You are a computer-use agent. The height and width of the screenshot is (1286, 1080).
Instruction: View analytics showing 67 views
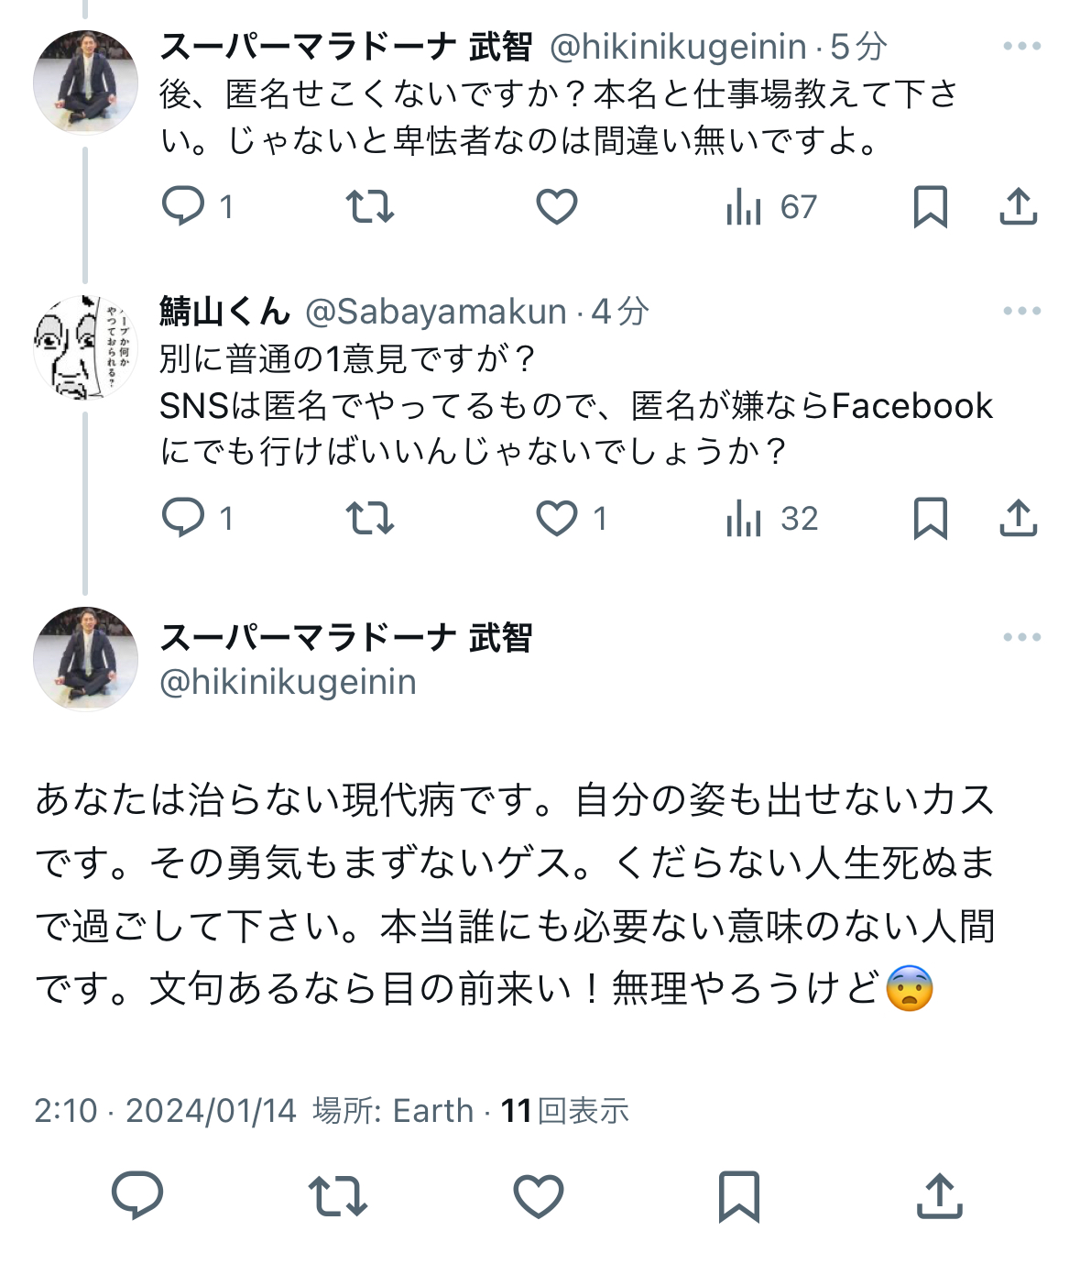pyautogui.click(x=770, y=206)
